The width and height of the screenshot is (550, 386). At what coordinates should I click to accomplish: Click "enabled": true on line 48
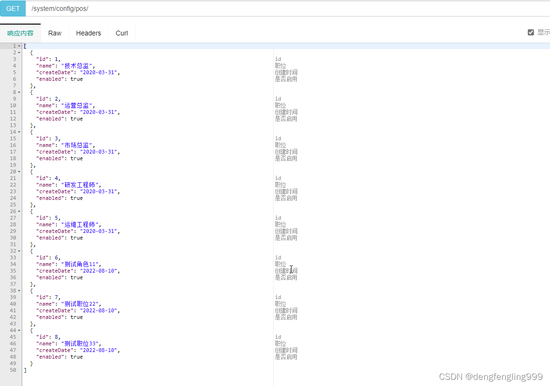(60, 357)
